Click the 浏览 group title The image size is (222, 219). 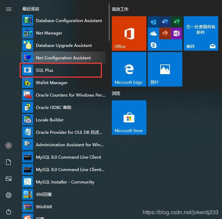116,93
